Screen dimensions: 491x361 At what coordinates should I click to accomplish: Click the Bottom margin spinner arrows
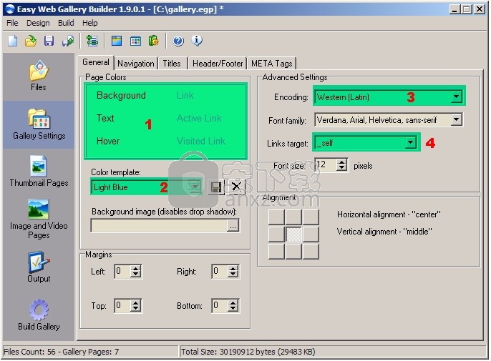233,306
